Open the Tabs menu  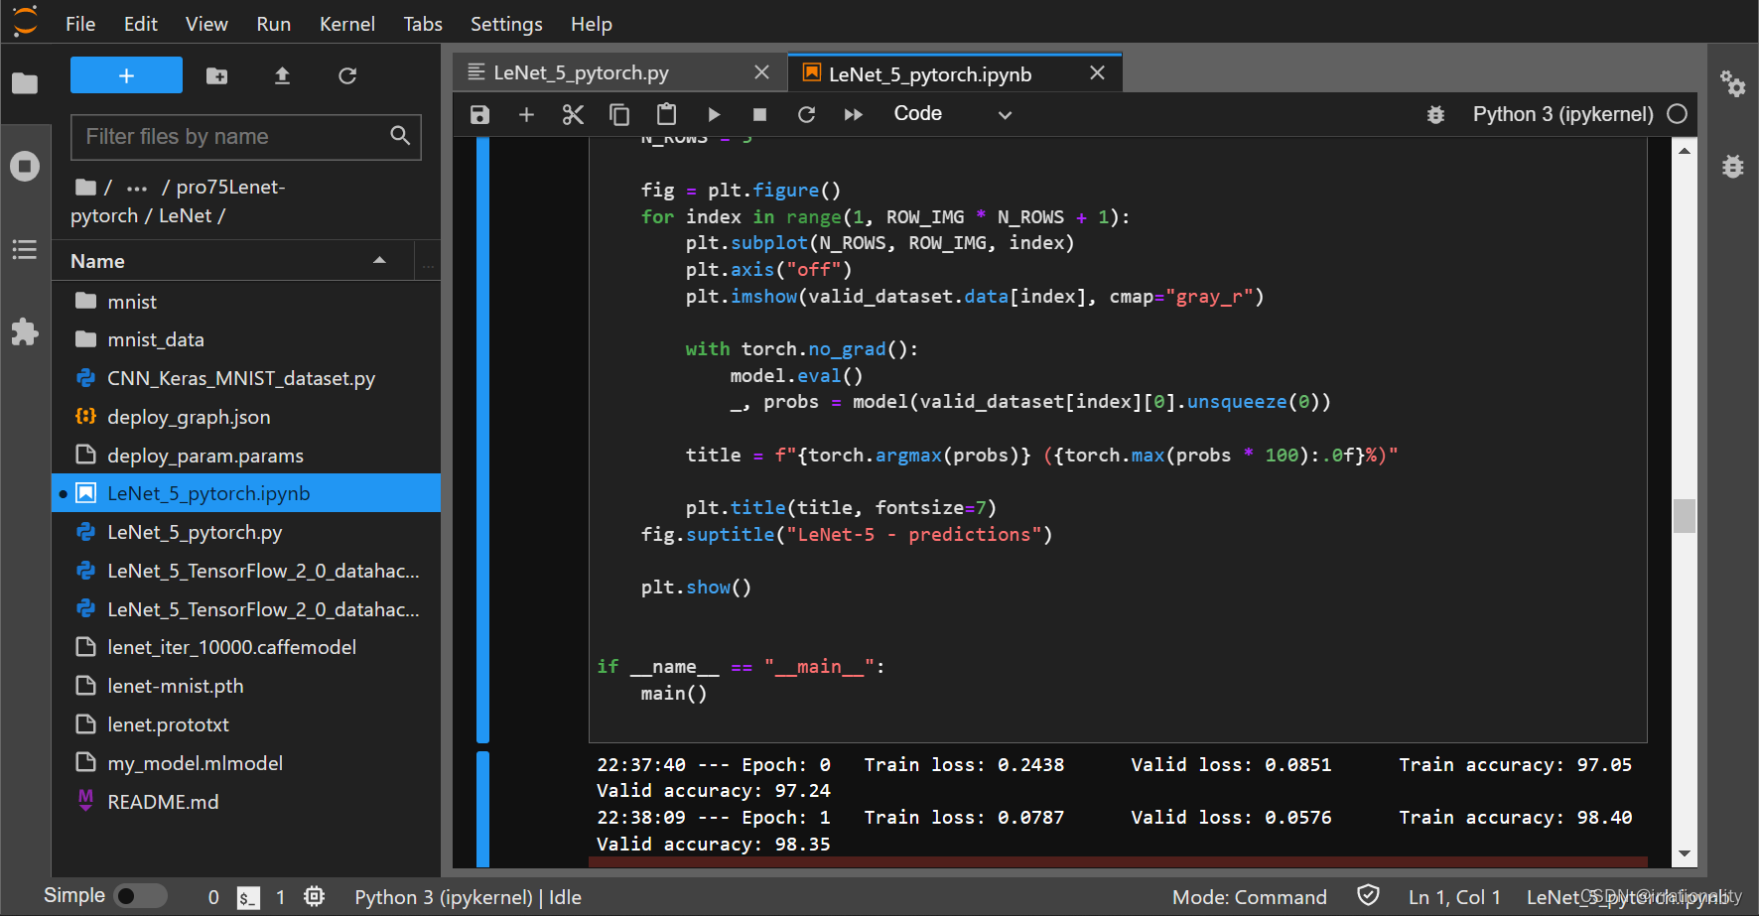[423, 24]
